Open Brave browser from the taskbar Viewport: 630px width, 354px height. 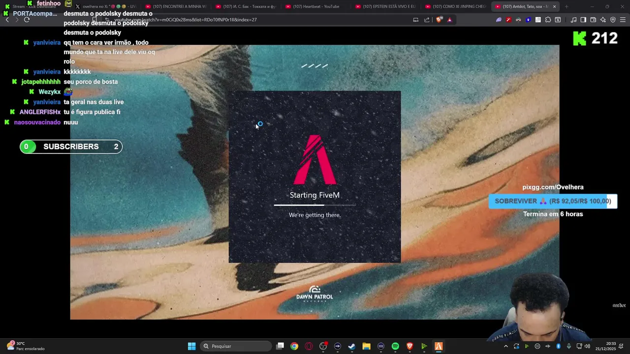tap(409, 346)
